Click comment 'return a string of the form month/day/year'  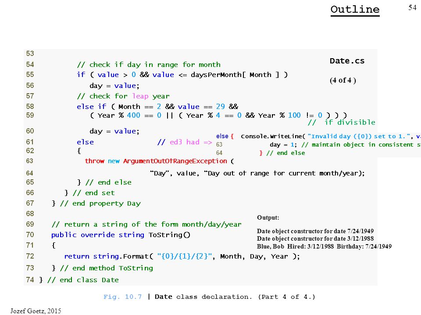coord(146,224)
